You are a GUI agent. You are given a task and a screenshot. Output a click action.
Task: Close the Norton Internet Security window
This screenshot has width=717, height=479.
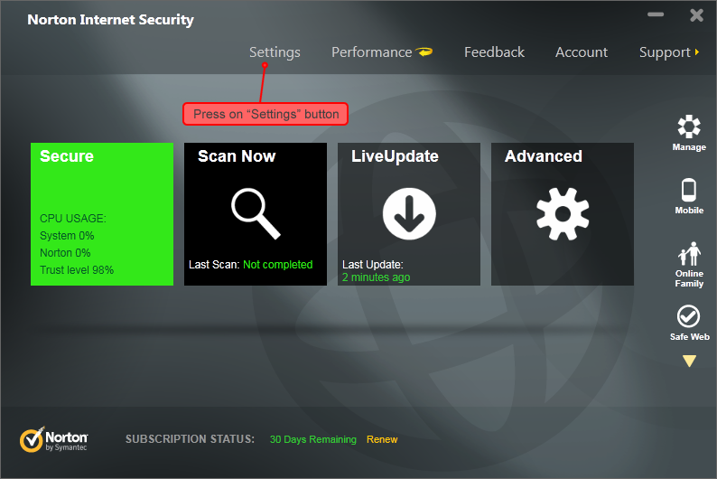click(x=696, y=15)
